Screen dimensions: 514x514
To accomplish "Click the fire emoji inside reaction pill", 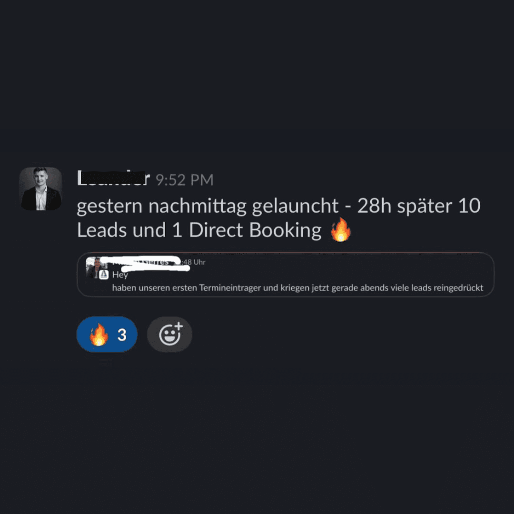I will [x=99, y=335].
